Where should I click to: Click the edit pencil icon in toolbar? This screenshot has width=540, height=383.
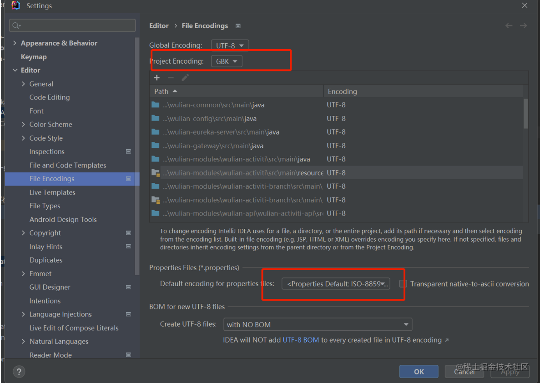185,77
